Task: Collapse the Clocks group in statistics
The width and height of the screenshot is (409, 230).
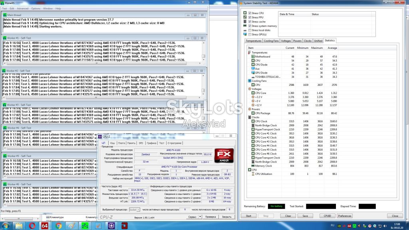Action: tap(249, 117)
